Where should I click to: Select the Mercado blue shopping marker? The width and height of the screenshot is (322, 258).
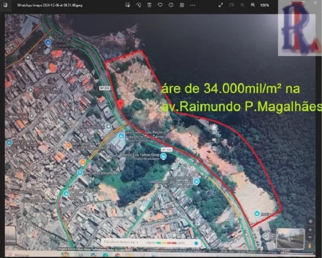[x=80, y=173]
